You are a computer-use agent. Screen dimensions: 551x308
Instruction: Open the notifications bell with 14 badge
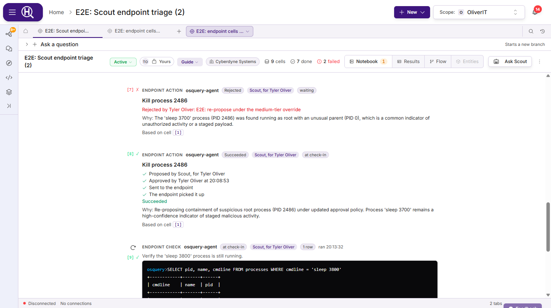(535, 12)
